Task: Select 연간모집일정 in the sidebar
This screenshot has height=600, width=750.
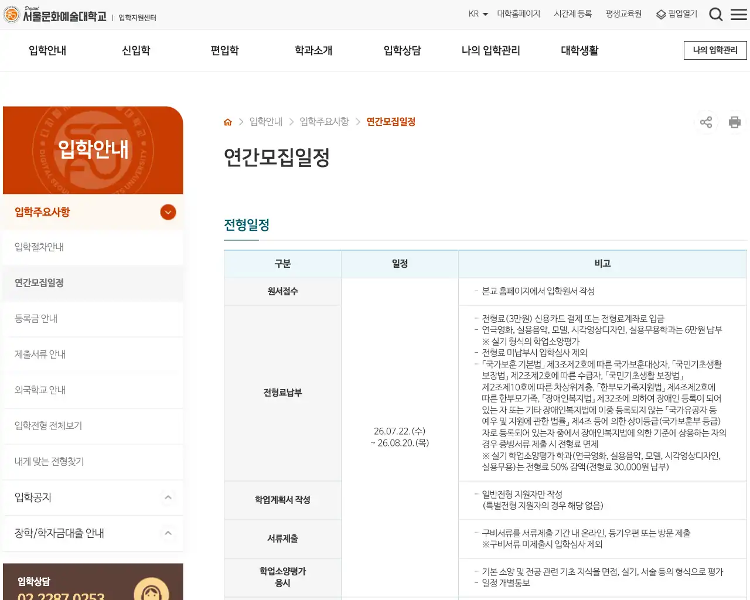Action: coord(93,283)
